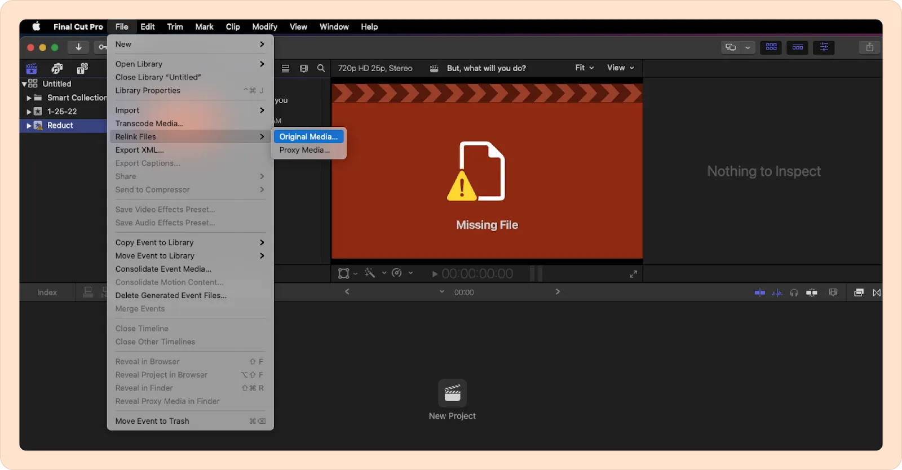Show the Libraries sidebar clapperboard icon
902x470 pixels.
(32, 69)
